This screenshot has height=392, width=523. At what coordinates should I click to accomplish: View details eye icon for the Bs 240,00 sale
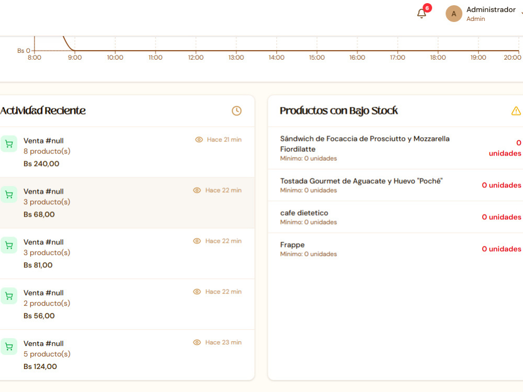pyautogui.click(x=199, y=140)
